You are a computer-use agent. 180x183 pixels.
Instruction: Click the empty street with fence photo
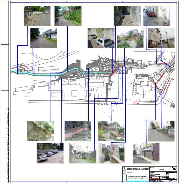tap(161, 131)
